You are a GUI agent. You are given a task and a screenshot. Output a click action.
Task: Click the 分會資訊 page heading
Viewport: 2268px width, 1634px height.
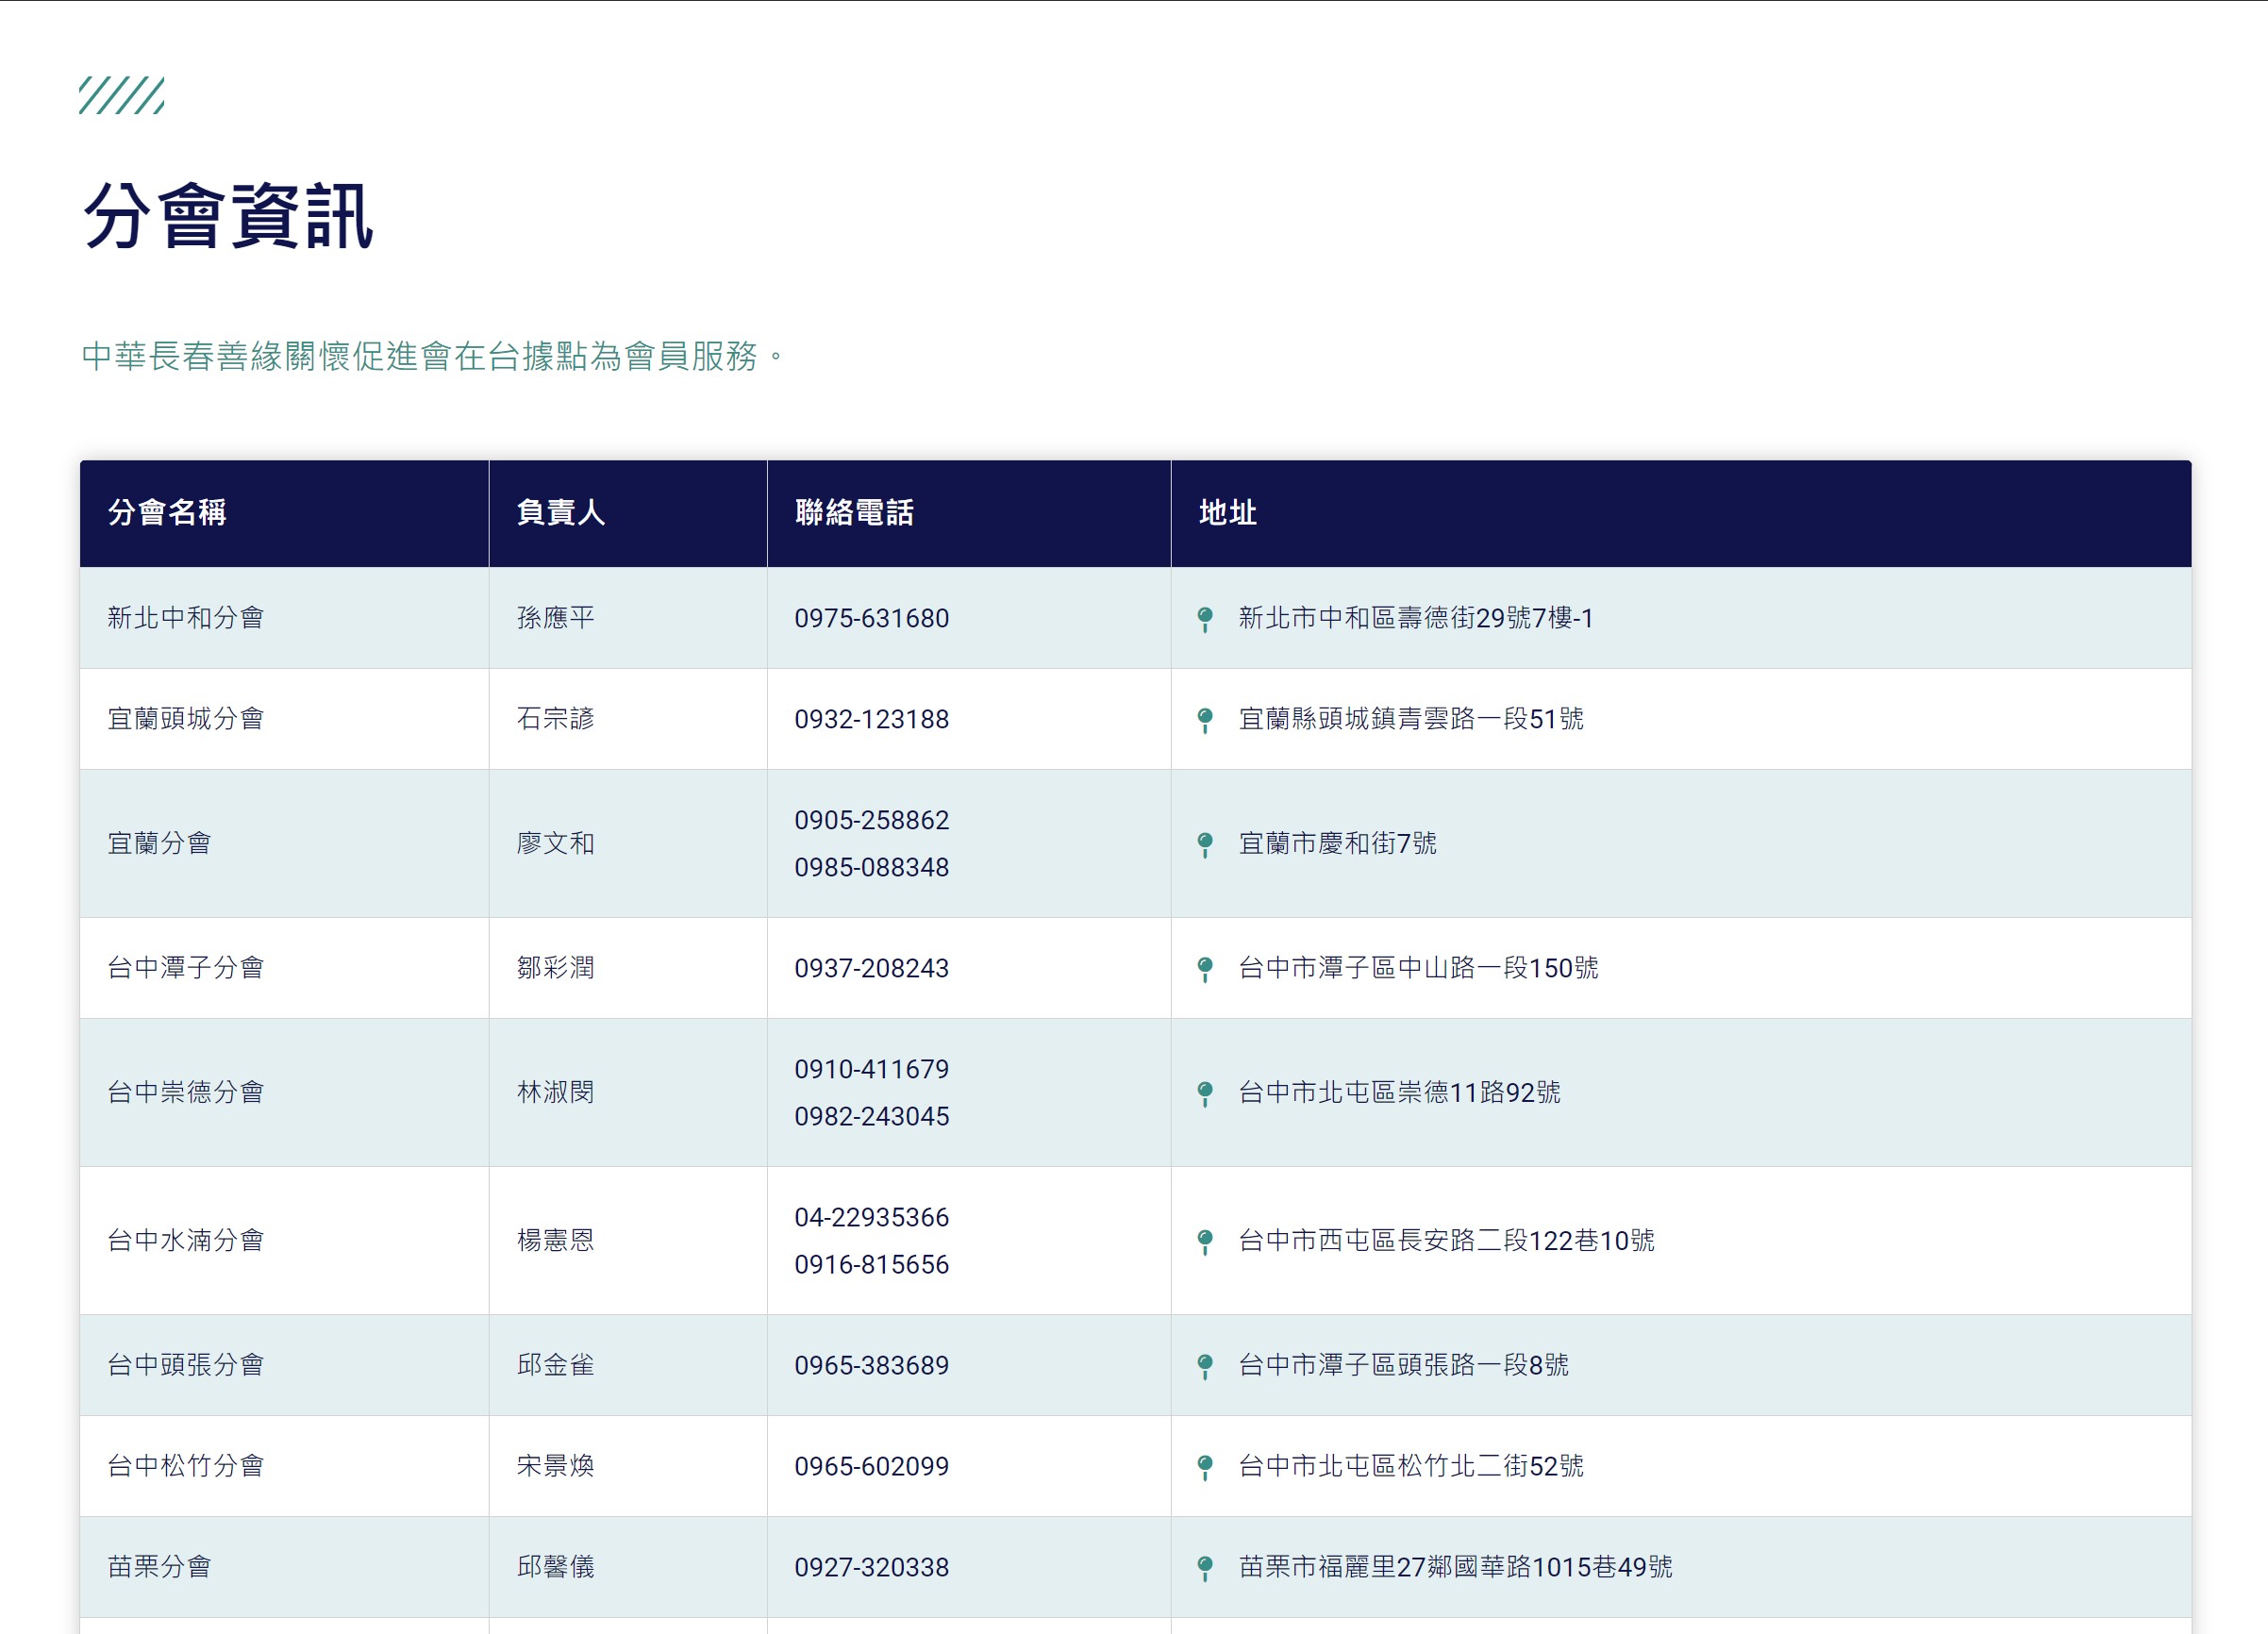coord(228,215)
